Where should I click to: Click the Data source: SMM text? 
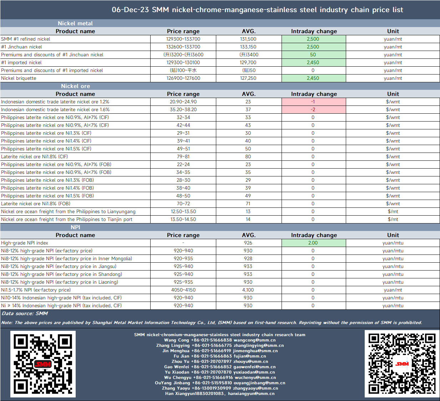pyautogui.click(x=25, y=314)
